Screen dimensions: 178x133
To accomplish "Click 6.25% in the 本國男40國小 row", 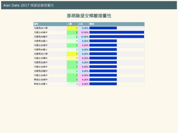I will (x=85, y=50).
